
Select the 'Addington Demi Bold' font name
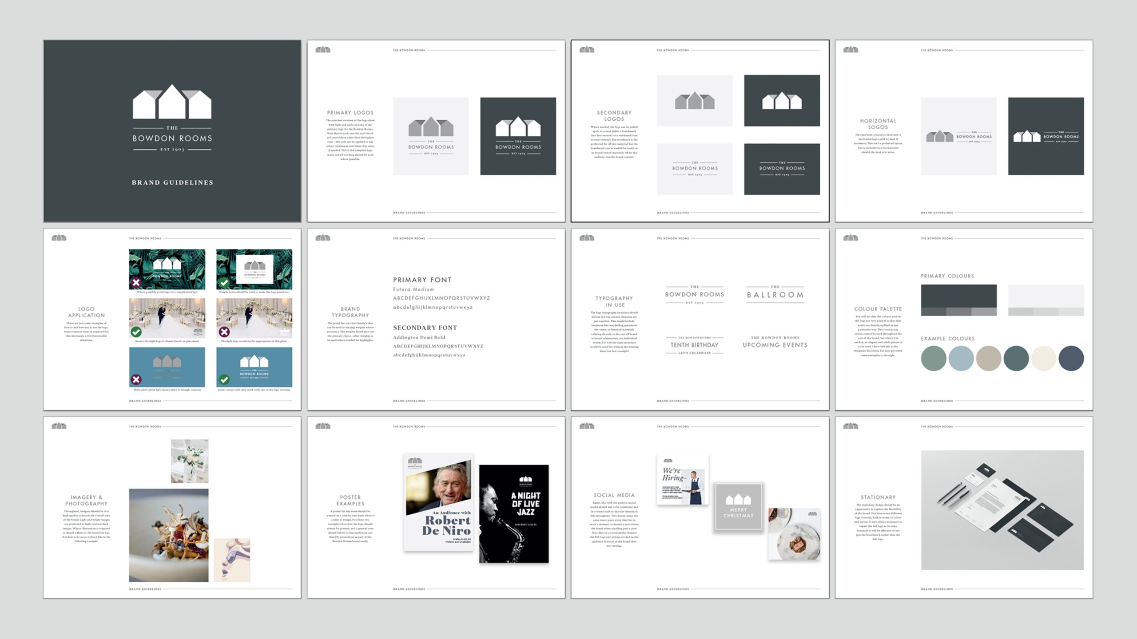pyautogui.click(x=419, y=337)
